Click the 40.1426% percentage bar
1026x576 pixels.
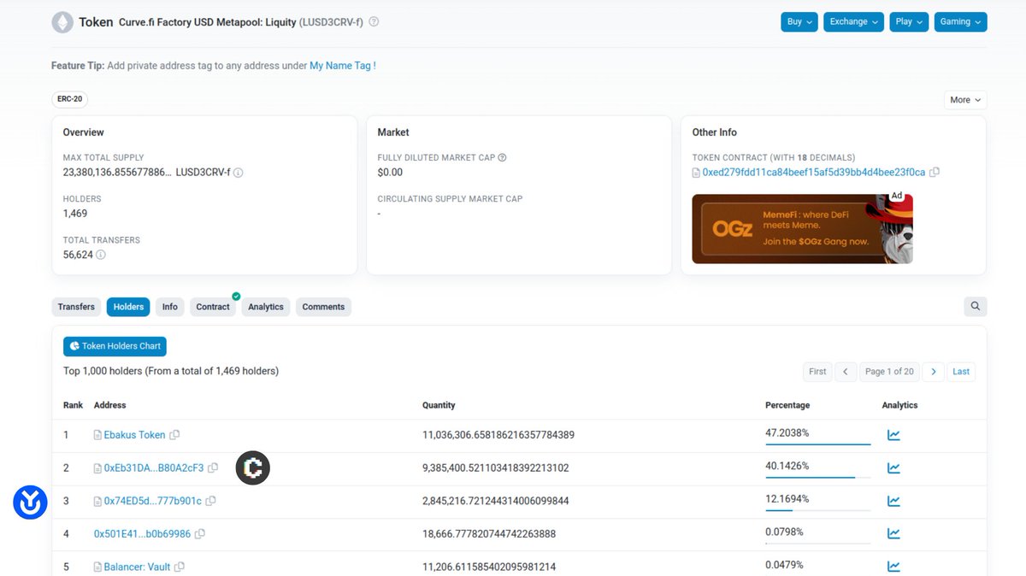(817, 477)
